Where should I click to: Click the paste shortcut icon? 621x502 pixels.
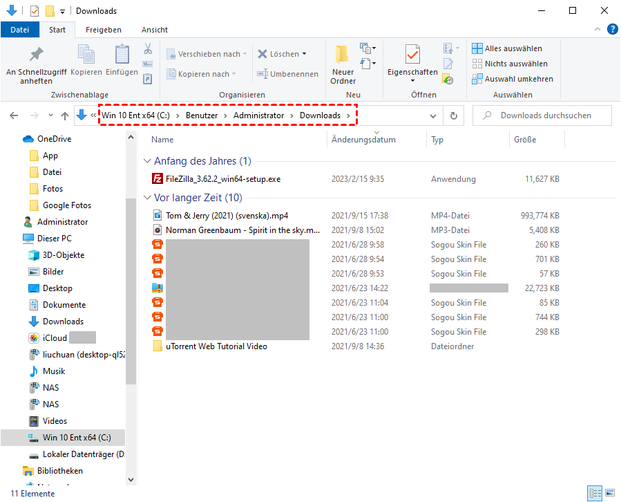[x=147, y=79]
